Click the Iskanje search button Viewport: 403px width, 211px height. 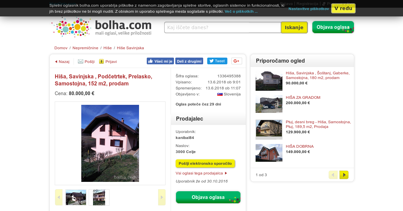coord(294,27)
